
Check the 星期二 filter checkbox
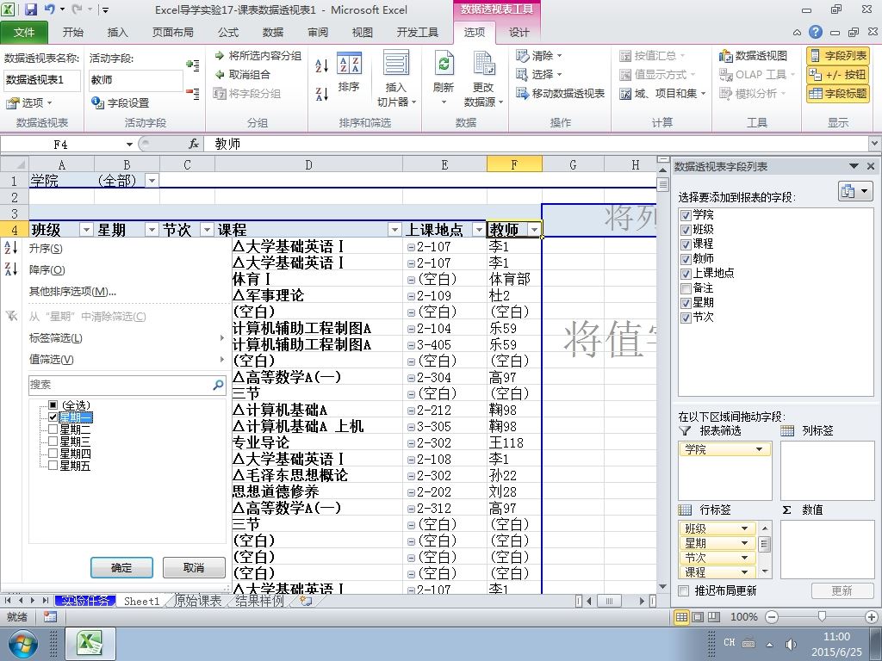click(x=53, y=429)
